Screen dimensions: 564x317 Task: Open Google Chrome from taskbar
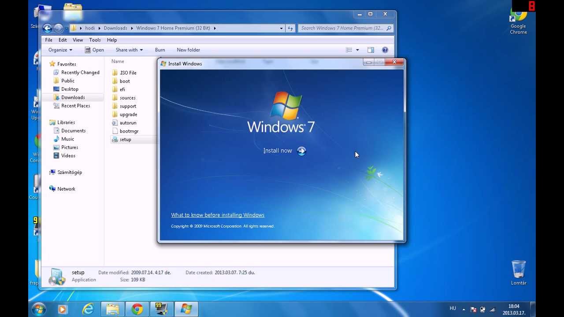point(137,310)
